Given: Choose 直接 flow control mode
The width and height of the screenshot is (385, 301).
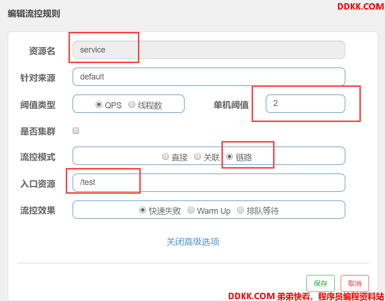Looking at the screenshot, I should point(165,157).
